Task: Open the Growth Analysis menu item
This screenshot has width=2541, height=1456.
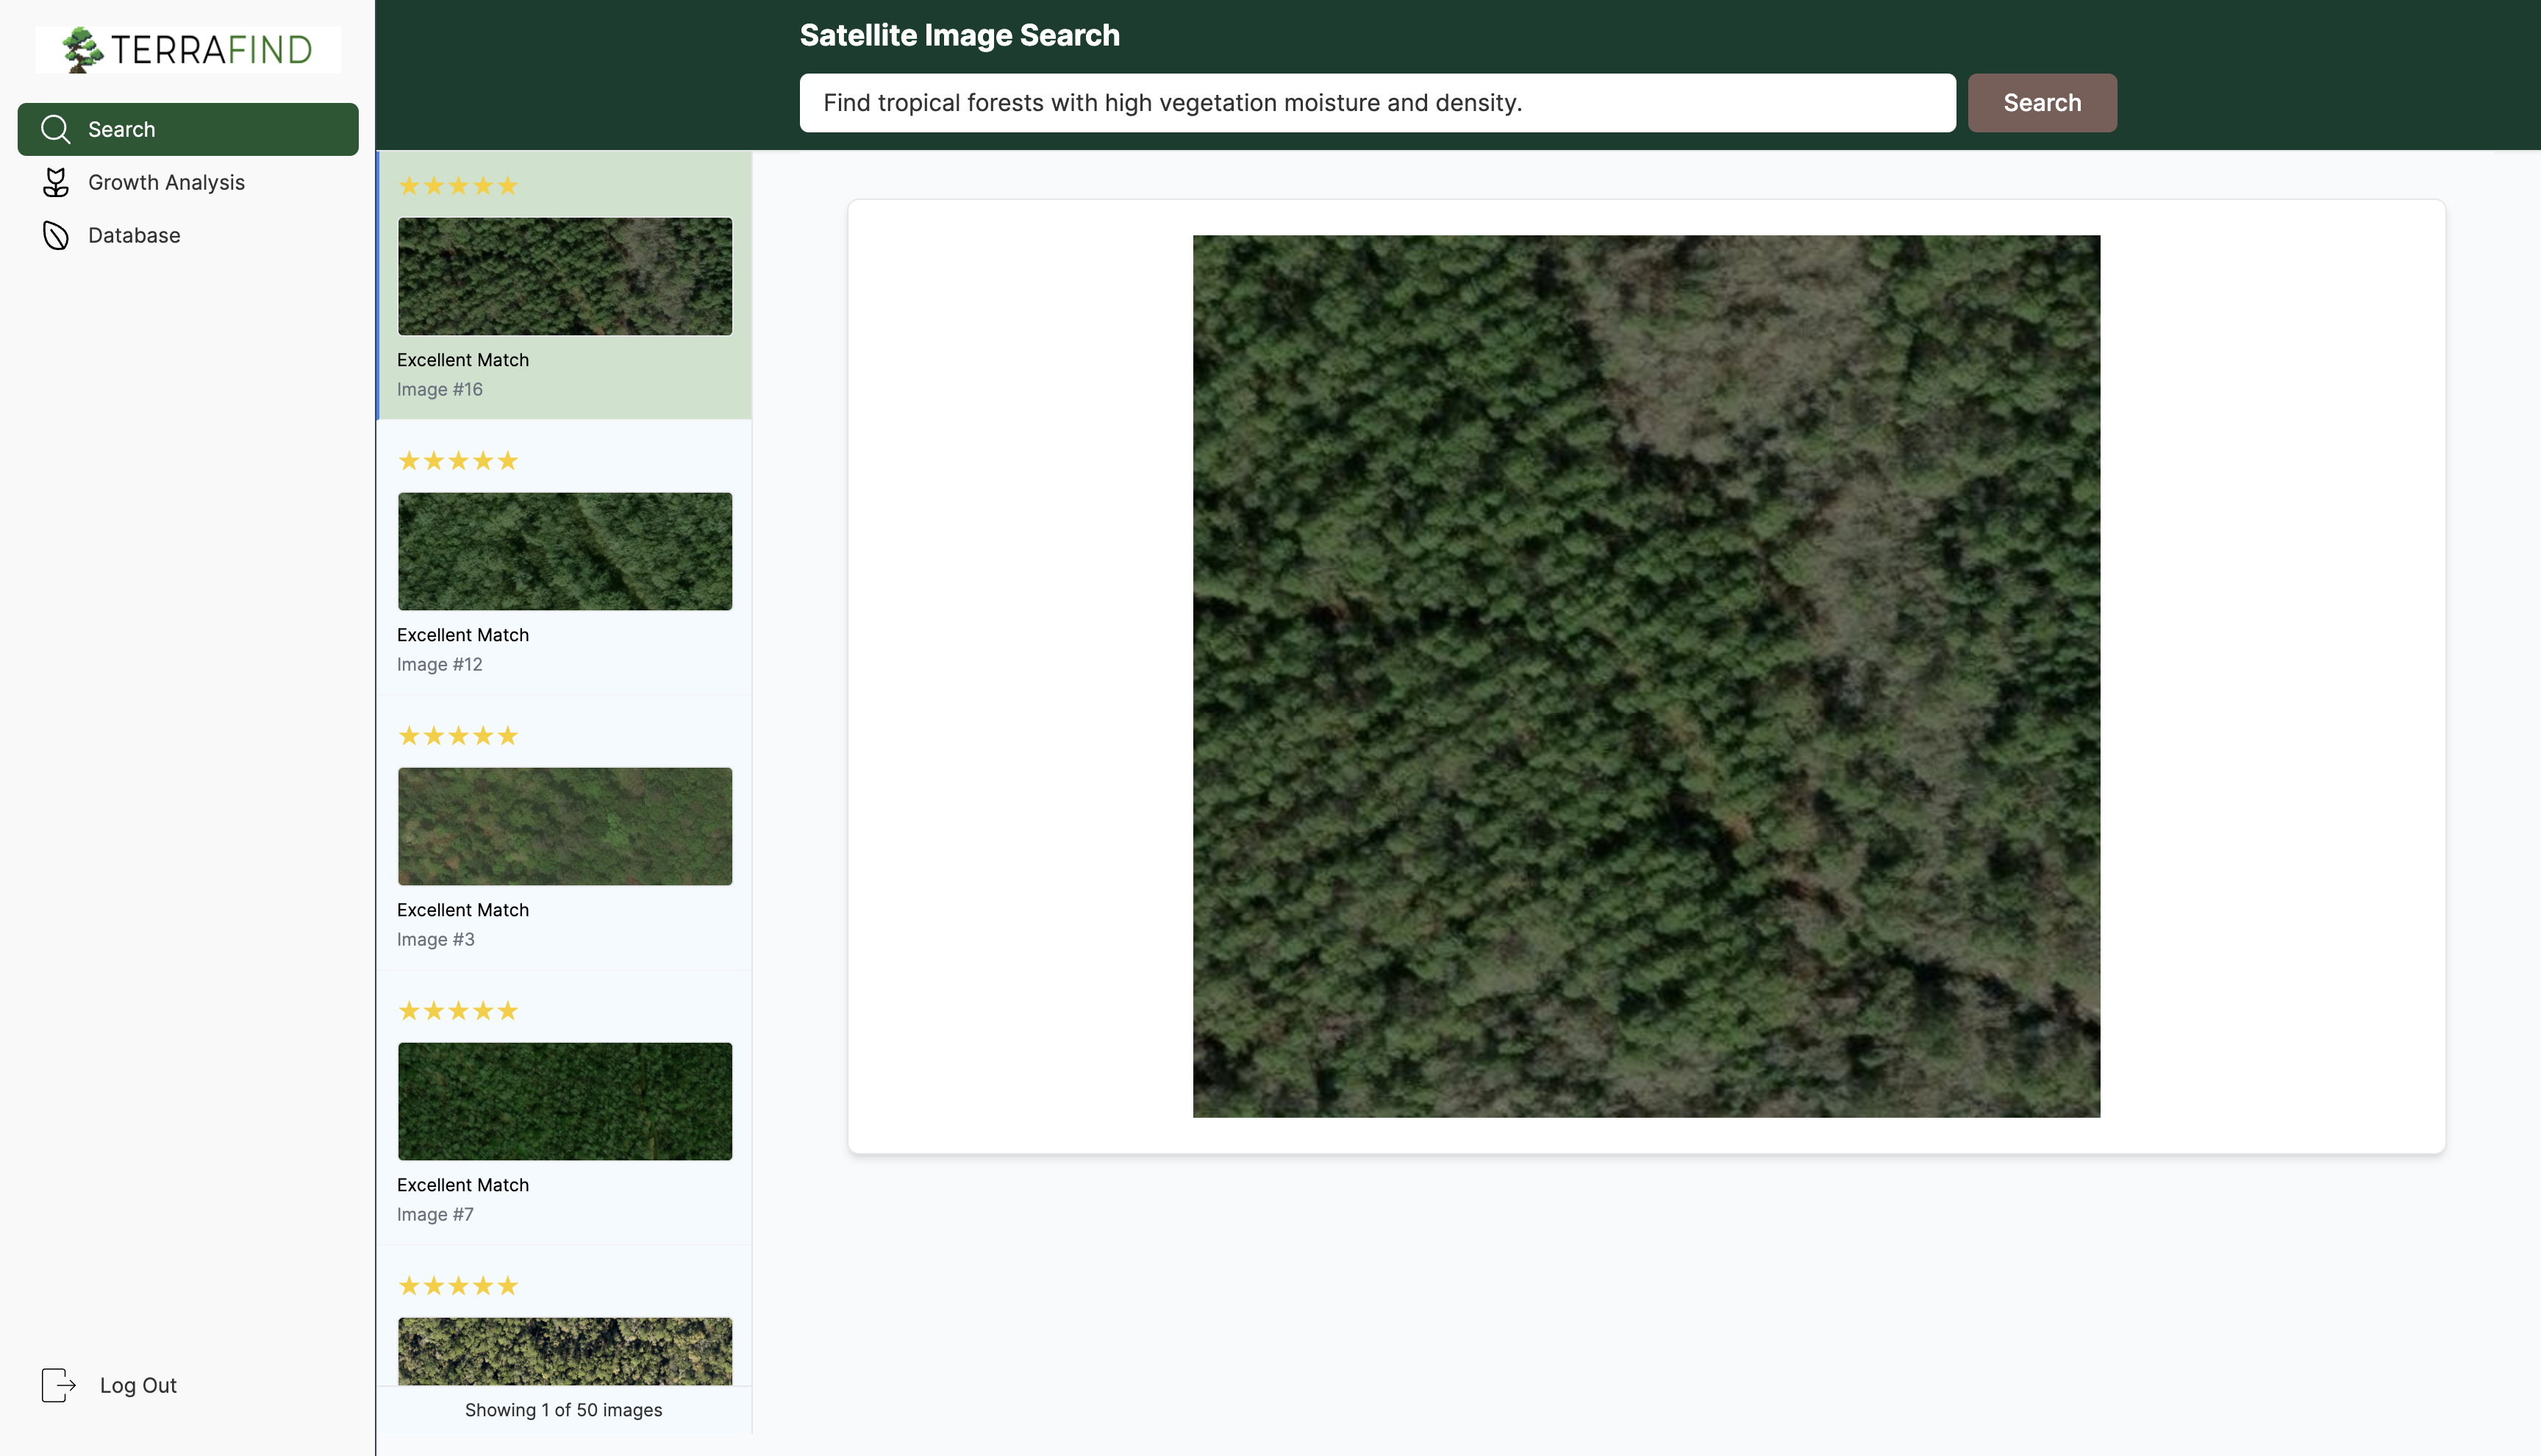Action: (x=166, y=182)
